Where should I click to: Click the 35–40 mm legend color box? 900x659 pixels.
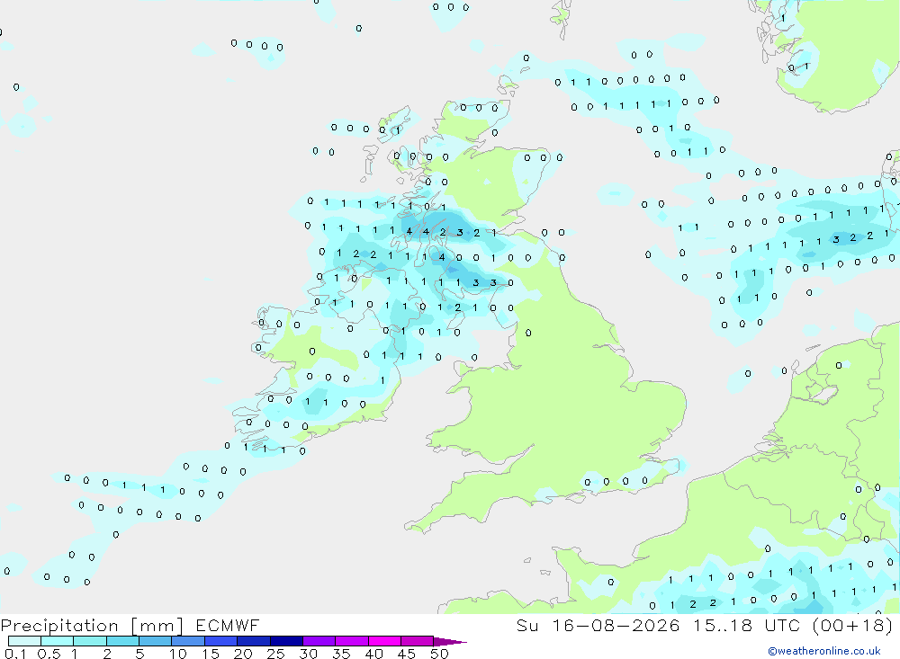coord(352,641)
